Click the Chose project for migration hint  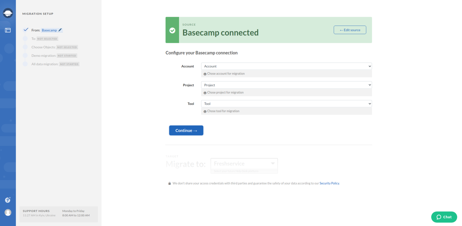[x=225, y=93]
